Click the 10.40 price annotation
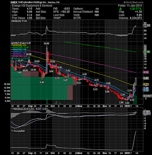 [33, 70]
